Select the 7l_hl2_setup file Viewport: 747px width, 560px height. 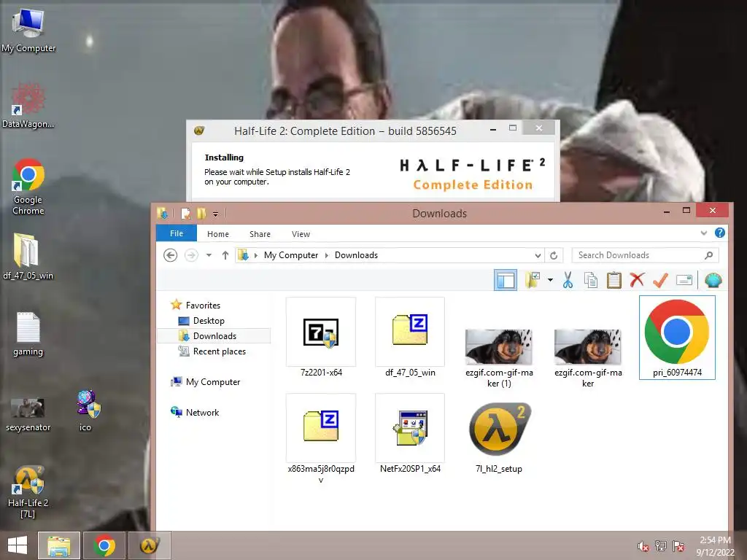click(499, 437)
